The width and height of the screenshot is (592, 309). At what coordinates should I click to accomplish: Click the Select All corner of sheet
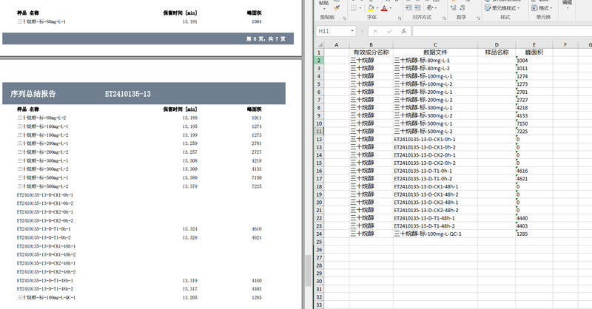click(320, 44)
